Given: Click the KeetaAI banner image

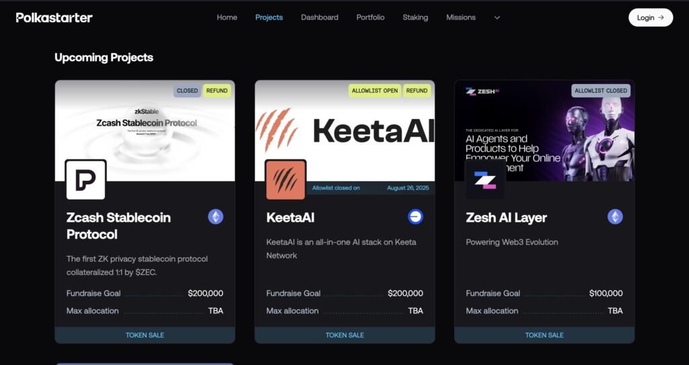Looking at the screenshot, I should pos(344,130).
